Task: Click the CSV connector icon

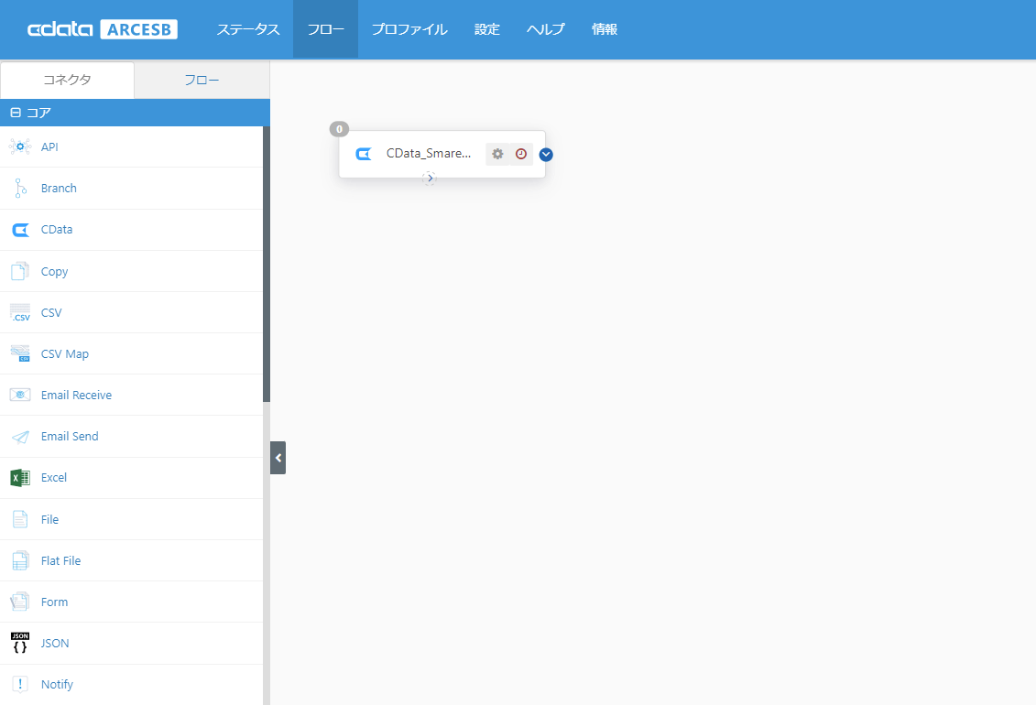Action: pyautogui.click(x=20, y=312)
